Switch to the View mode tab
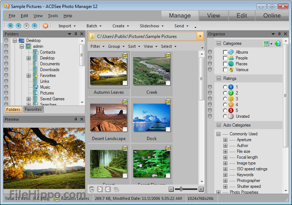292x205 pixels. [x=214, y=16]
